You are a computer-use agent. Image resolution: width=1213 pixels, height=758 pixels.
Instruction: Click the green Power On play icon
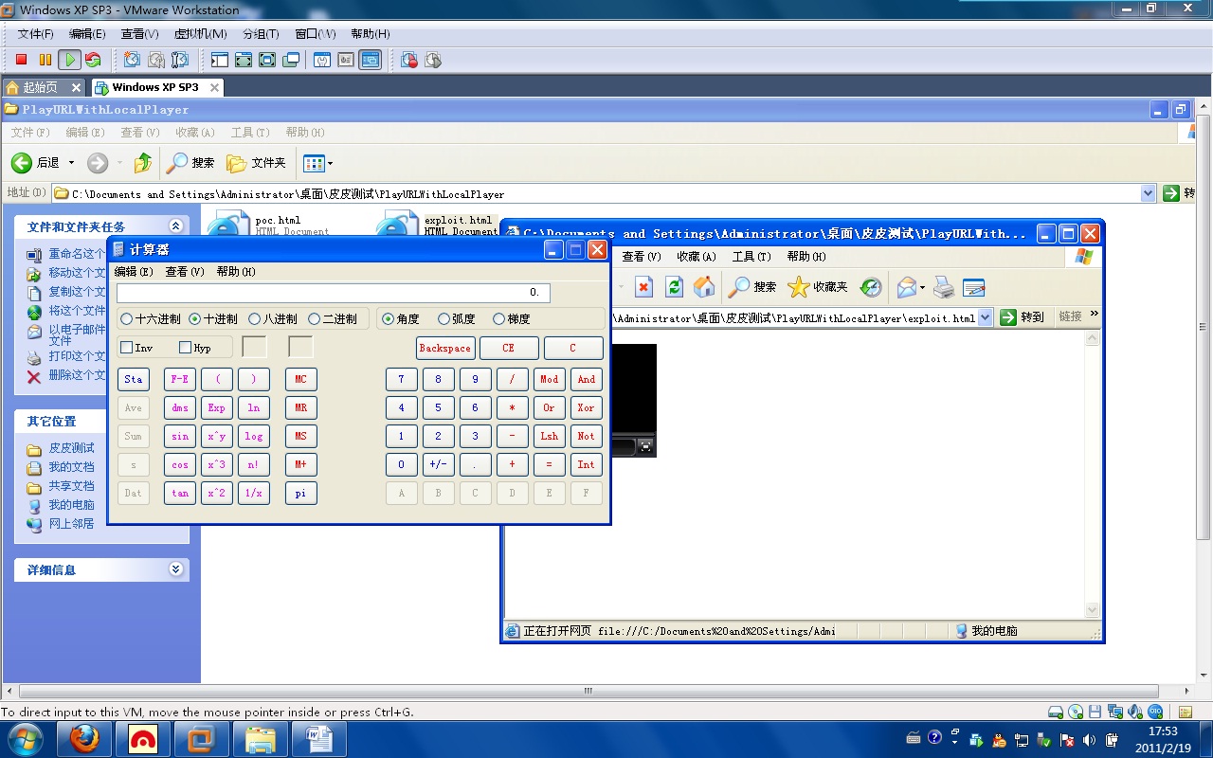(68, 60)
